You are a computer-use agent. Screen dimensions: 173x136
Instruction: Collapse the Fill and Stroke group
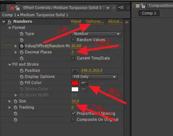pyautogui.click(x=10, y=65)
